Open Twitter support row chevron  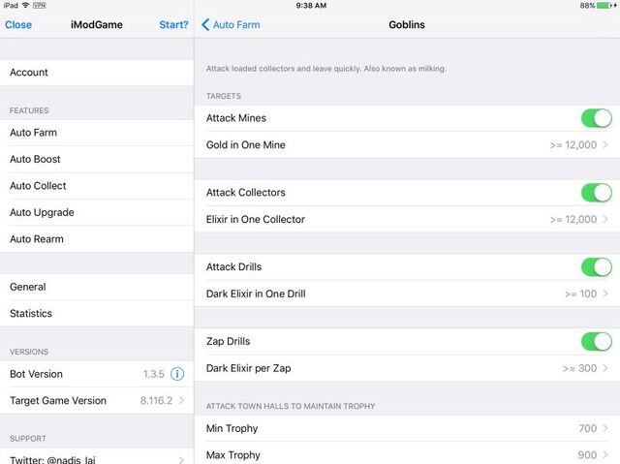(181, 460)
